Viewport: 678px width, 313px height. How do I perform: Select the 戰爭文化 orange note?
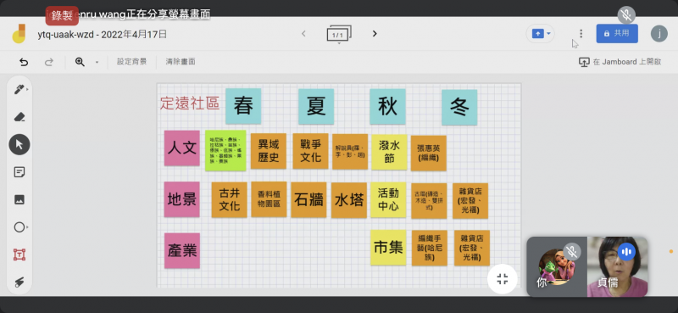310,151
